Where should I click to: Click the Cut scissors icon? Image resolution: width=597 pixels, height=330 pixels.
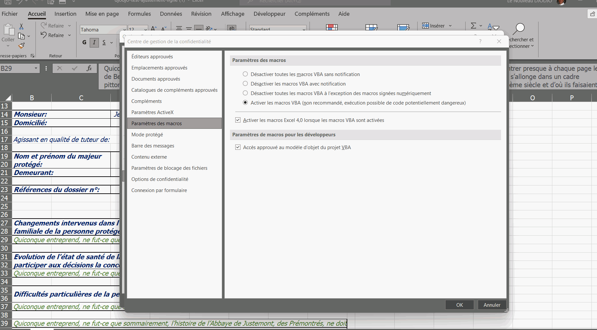coord(21,26)
